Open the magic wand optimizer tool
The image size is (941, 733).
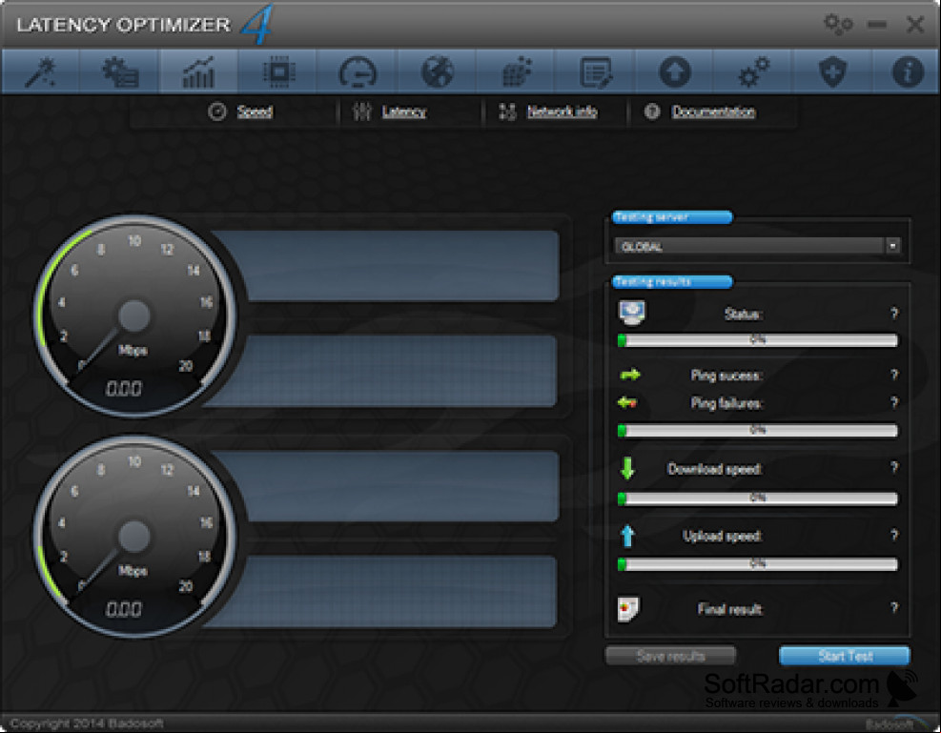coord(40,72)
